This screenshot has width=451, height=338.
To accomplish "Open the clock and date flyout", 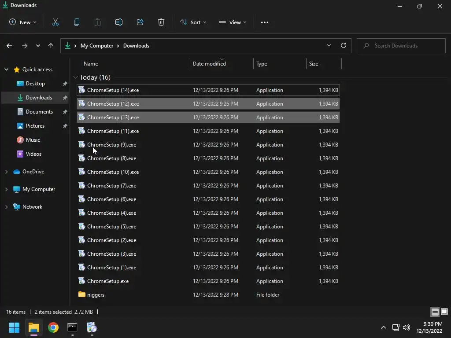I will [429, 327].
